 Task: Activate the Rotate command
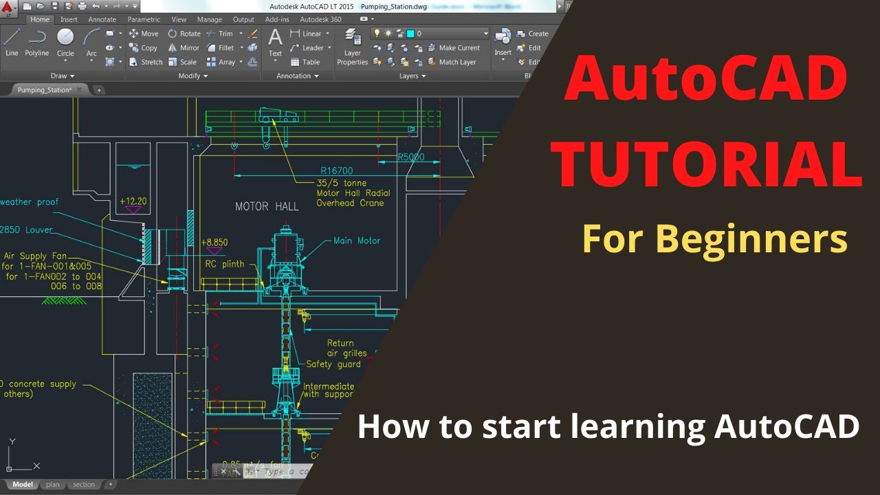pos(184,34)
